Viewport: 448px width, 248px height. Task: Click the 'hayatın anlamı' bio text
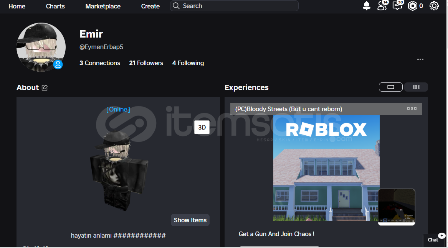click(x=118, y=235)
